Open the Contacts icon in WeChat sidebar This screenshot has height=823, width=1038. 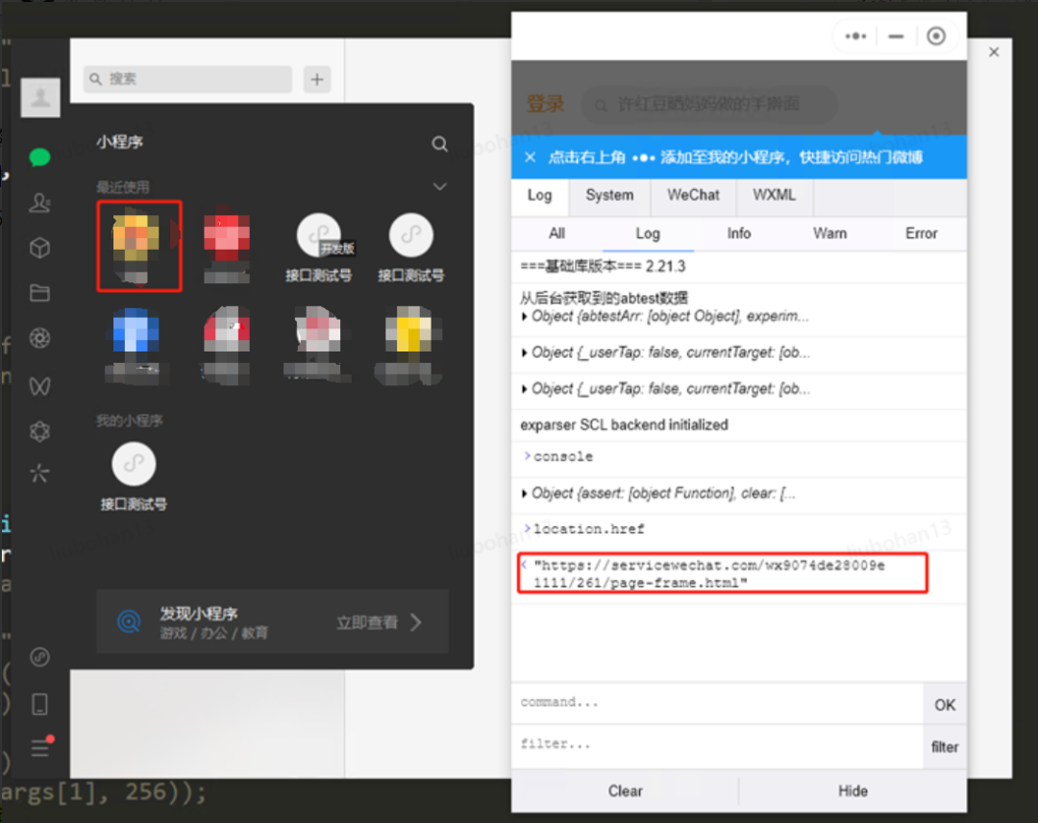tap(39, 203)
